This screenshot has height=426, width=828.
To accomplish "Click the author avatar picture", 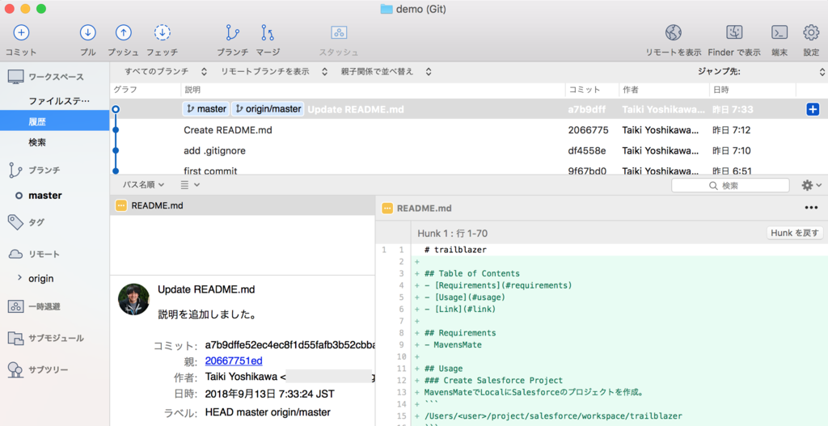I will 133,299.
